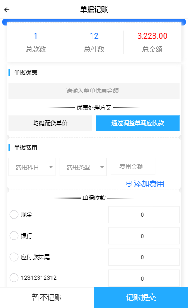Click the 银行 amount field

point(144,236)
